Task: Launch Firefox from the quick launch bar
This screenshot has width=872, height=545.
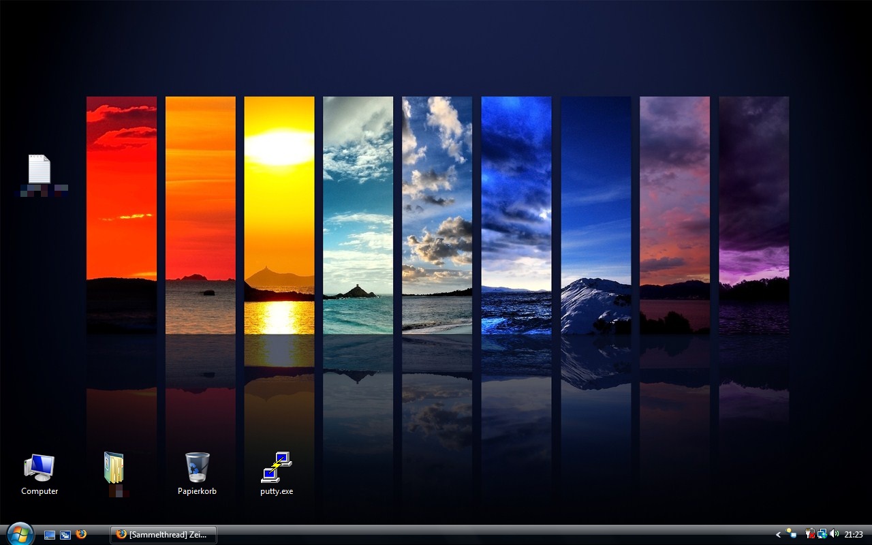Action: 81,534
